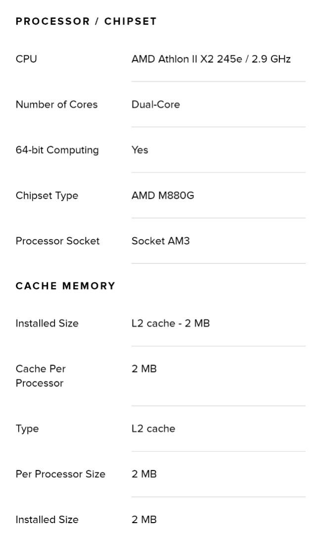Click the Type label under Cache Memory
The image size is (320, 535).
27,428
